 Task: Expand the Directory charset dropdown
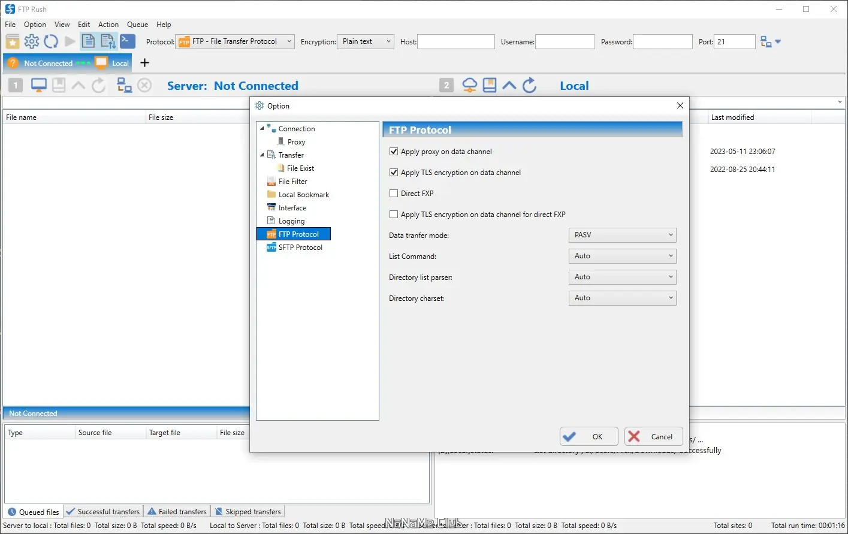[x=622, y=298]
